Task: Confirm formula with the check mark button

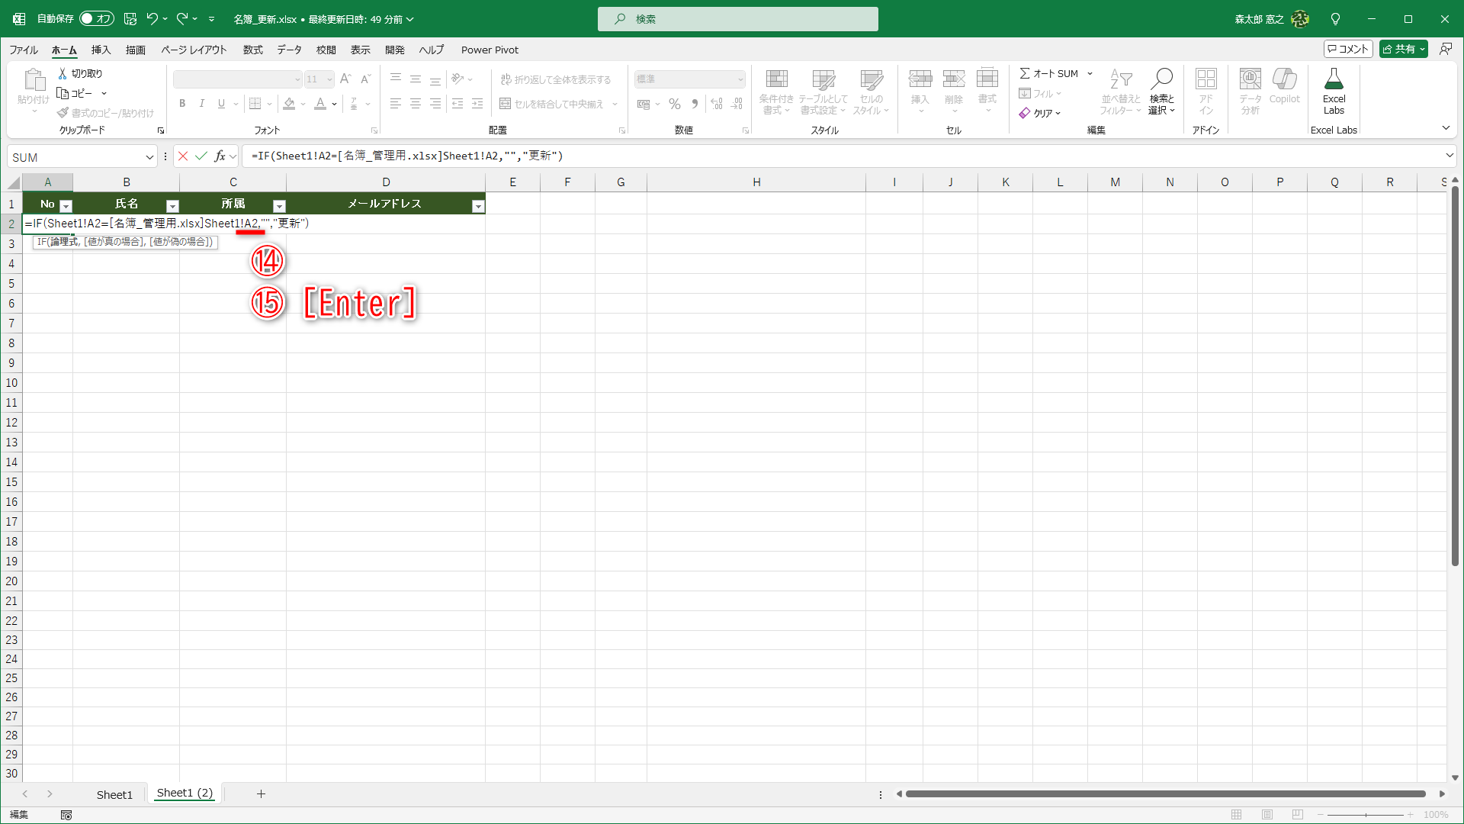Action: (x=201, y=156)
